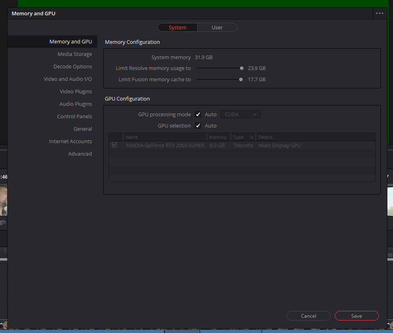Open the three-dot options menu
The height and width of the screenshot is (333, 393).
tap(379, 13)
